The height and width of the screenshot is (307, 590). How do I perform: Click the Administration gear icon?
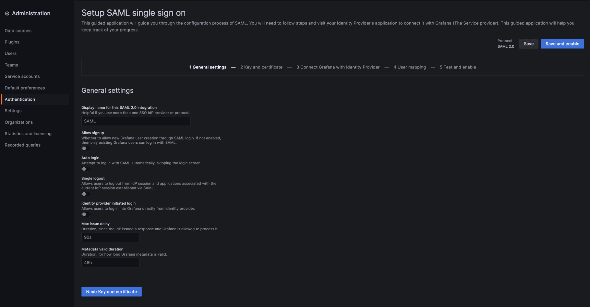click(x=7, y=13)
